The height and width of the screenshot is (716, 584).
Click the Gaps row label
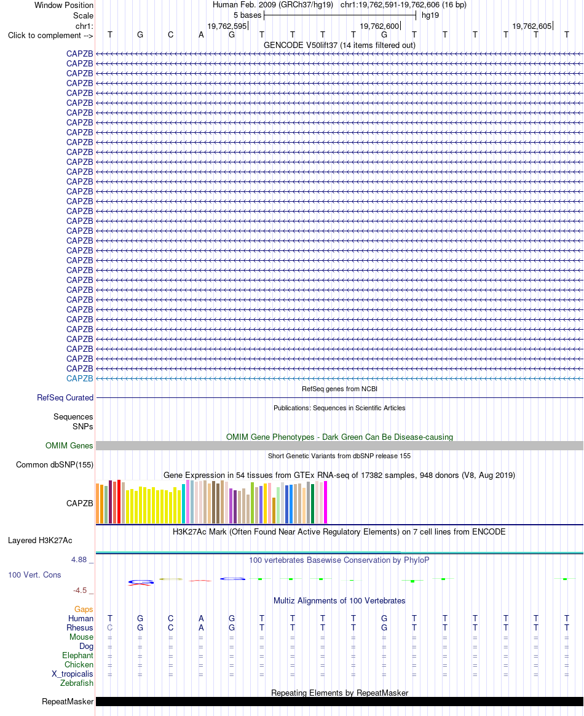click(x=84, y=610)
